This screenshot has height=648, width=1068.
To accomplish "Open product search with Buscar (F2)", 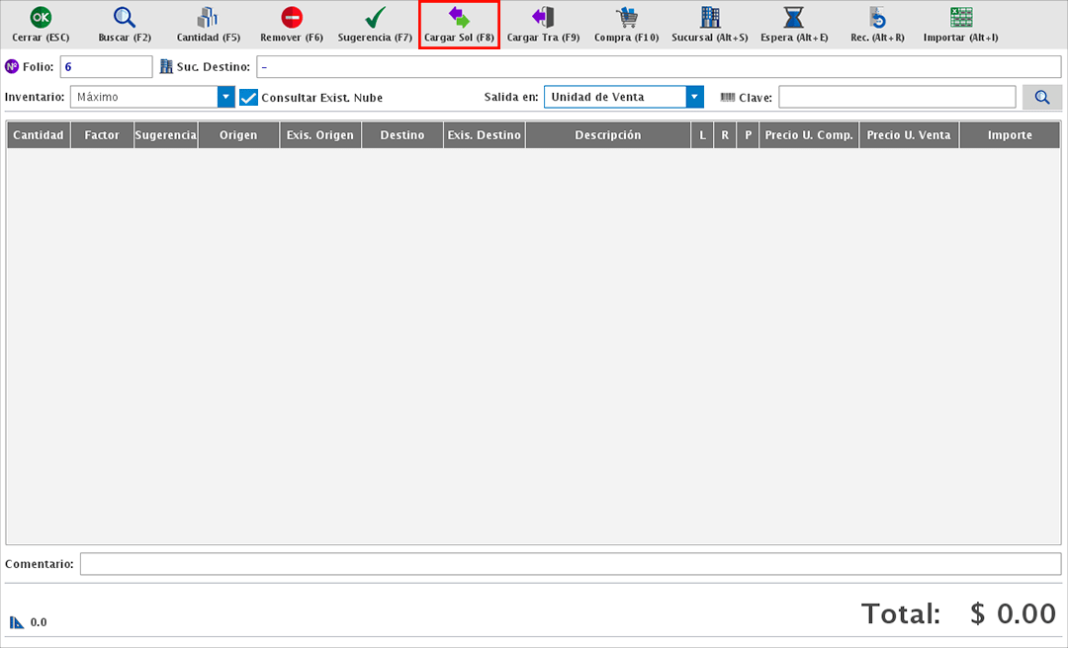I will point(125,18).
